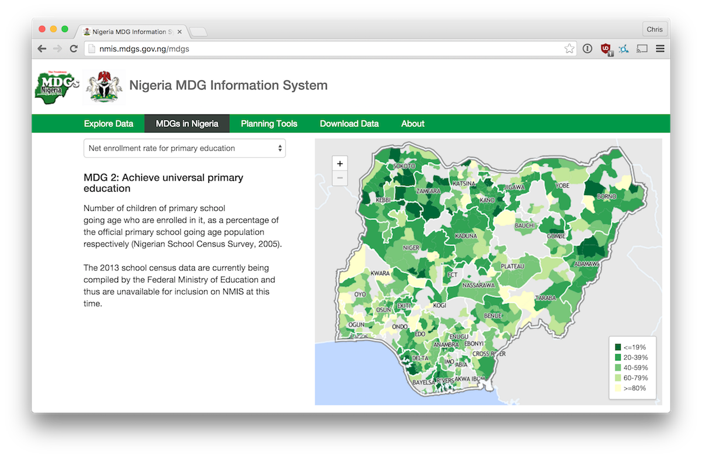Reload the page with the refresh icon
702x458 pixels.
pyautogui.click(x=74, y=49)
